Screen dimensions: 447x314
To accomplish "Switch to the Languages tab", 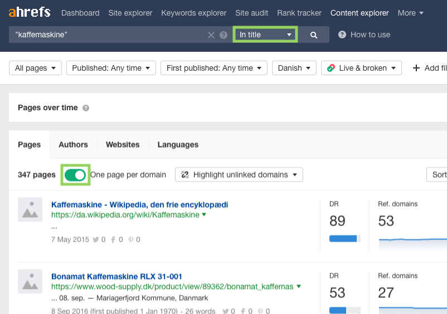I will (178, 145).
